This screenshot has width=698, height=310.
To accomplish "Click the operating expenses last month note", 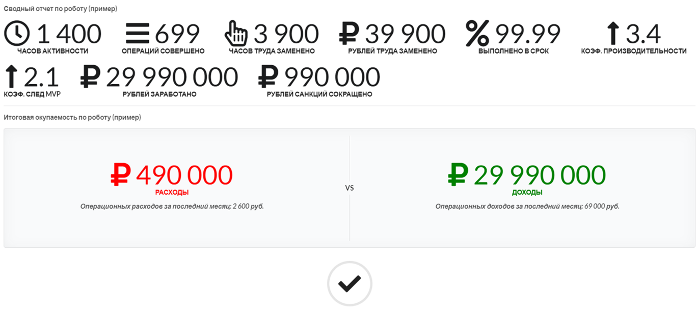I will (x=172, y=206).
